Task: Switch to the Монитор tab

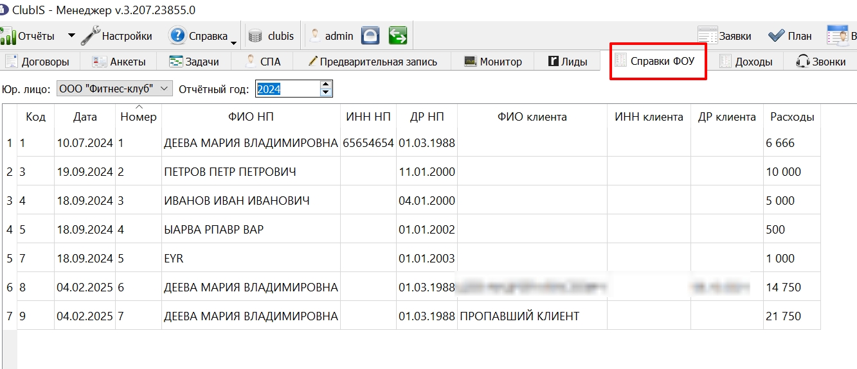Action: coord(493,62)
